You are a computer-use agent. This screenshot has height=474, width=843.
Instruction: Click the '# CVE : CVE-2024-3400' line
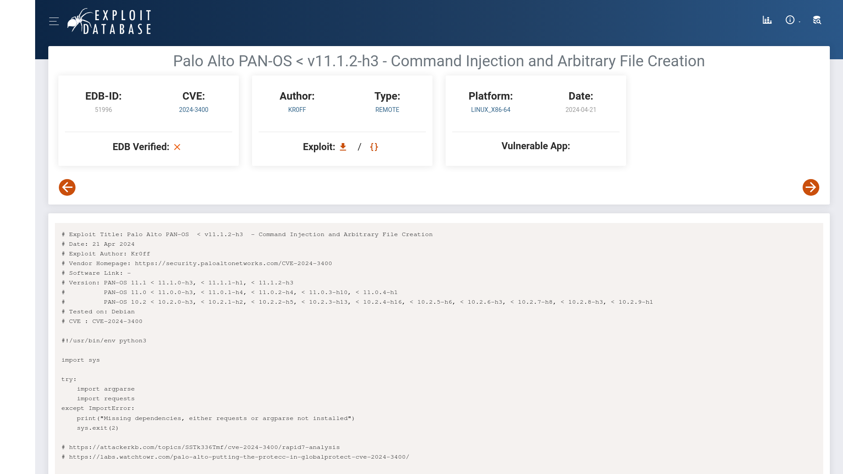click(x=102, y=321)
